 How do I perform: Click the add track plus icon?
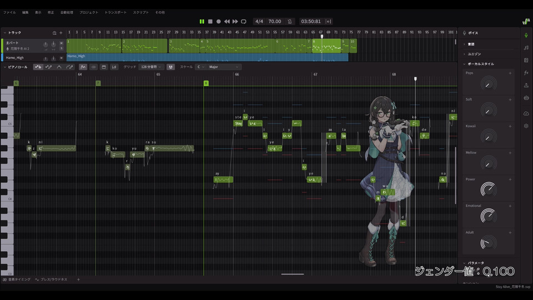(x=61, y=33)
